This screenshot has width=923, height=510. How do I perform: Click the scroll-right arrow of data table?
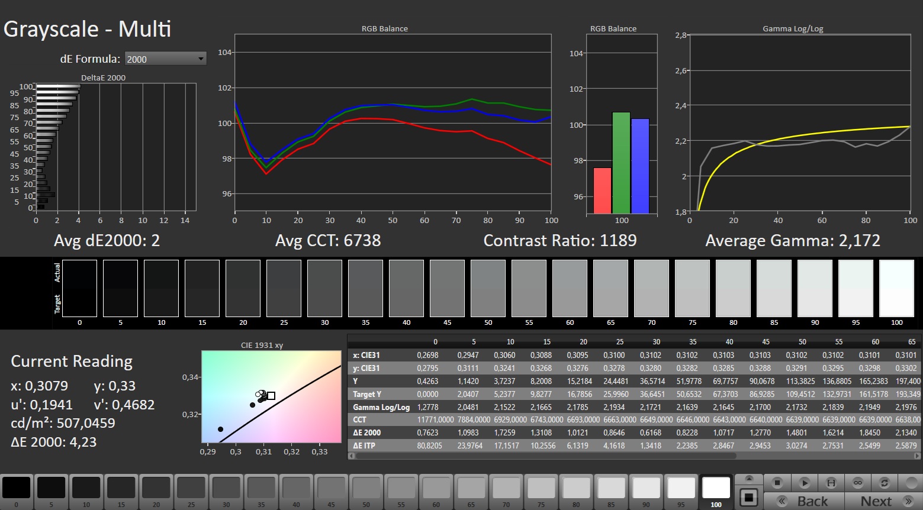[x=918, y=456]
